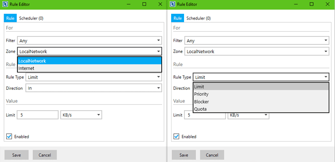Select Blocker in the Rule Type list
Image resolution: width=335 pixels, height=162 pixels.
click(261, 102)
